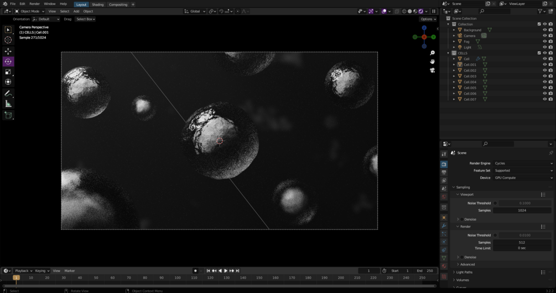Select the Cursor tool
Screen dimensions: 556x293
[8, 40]
